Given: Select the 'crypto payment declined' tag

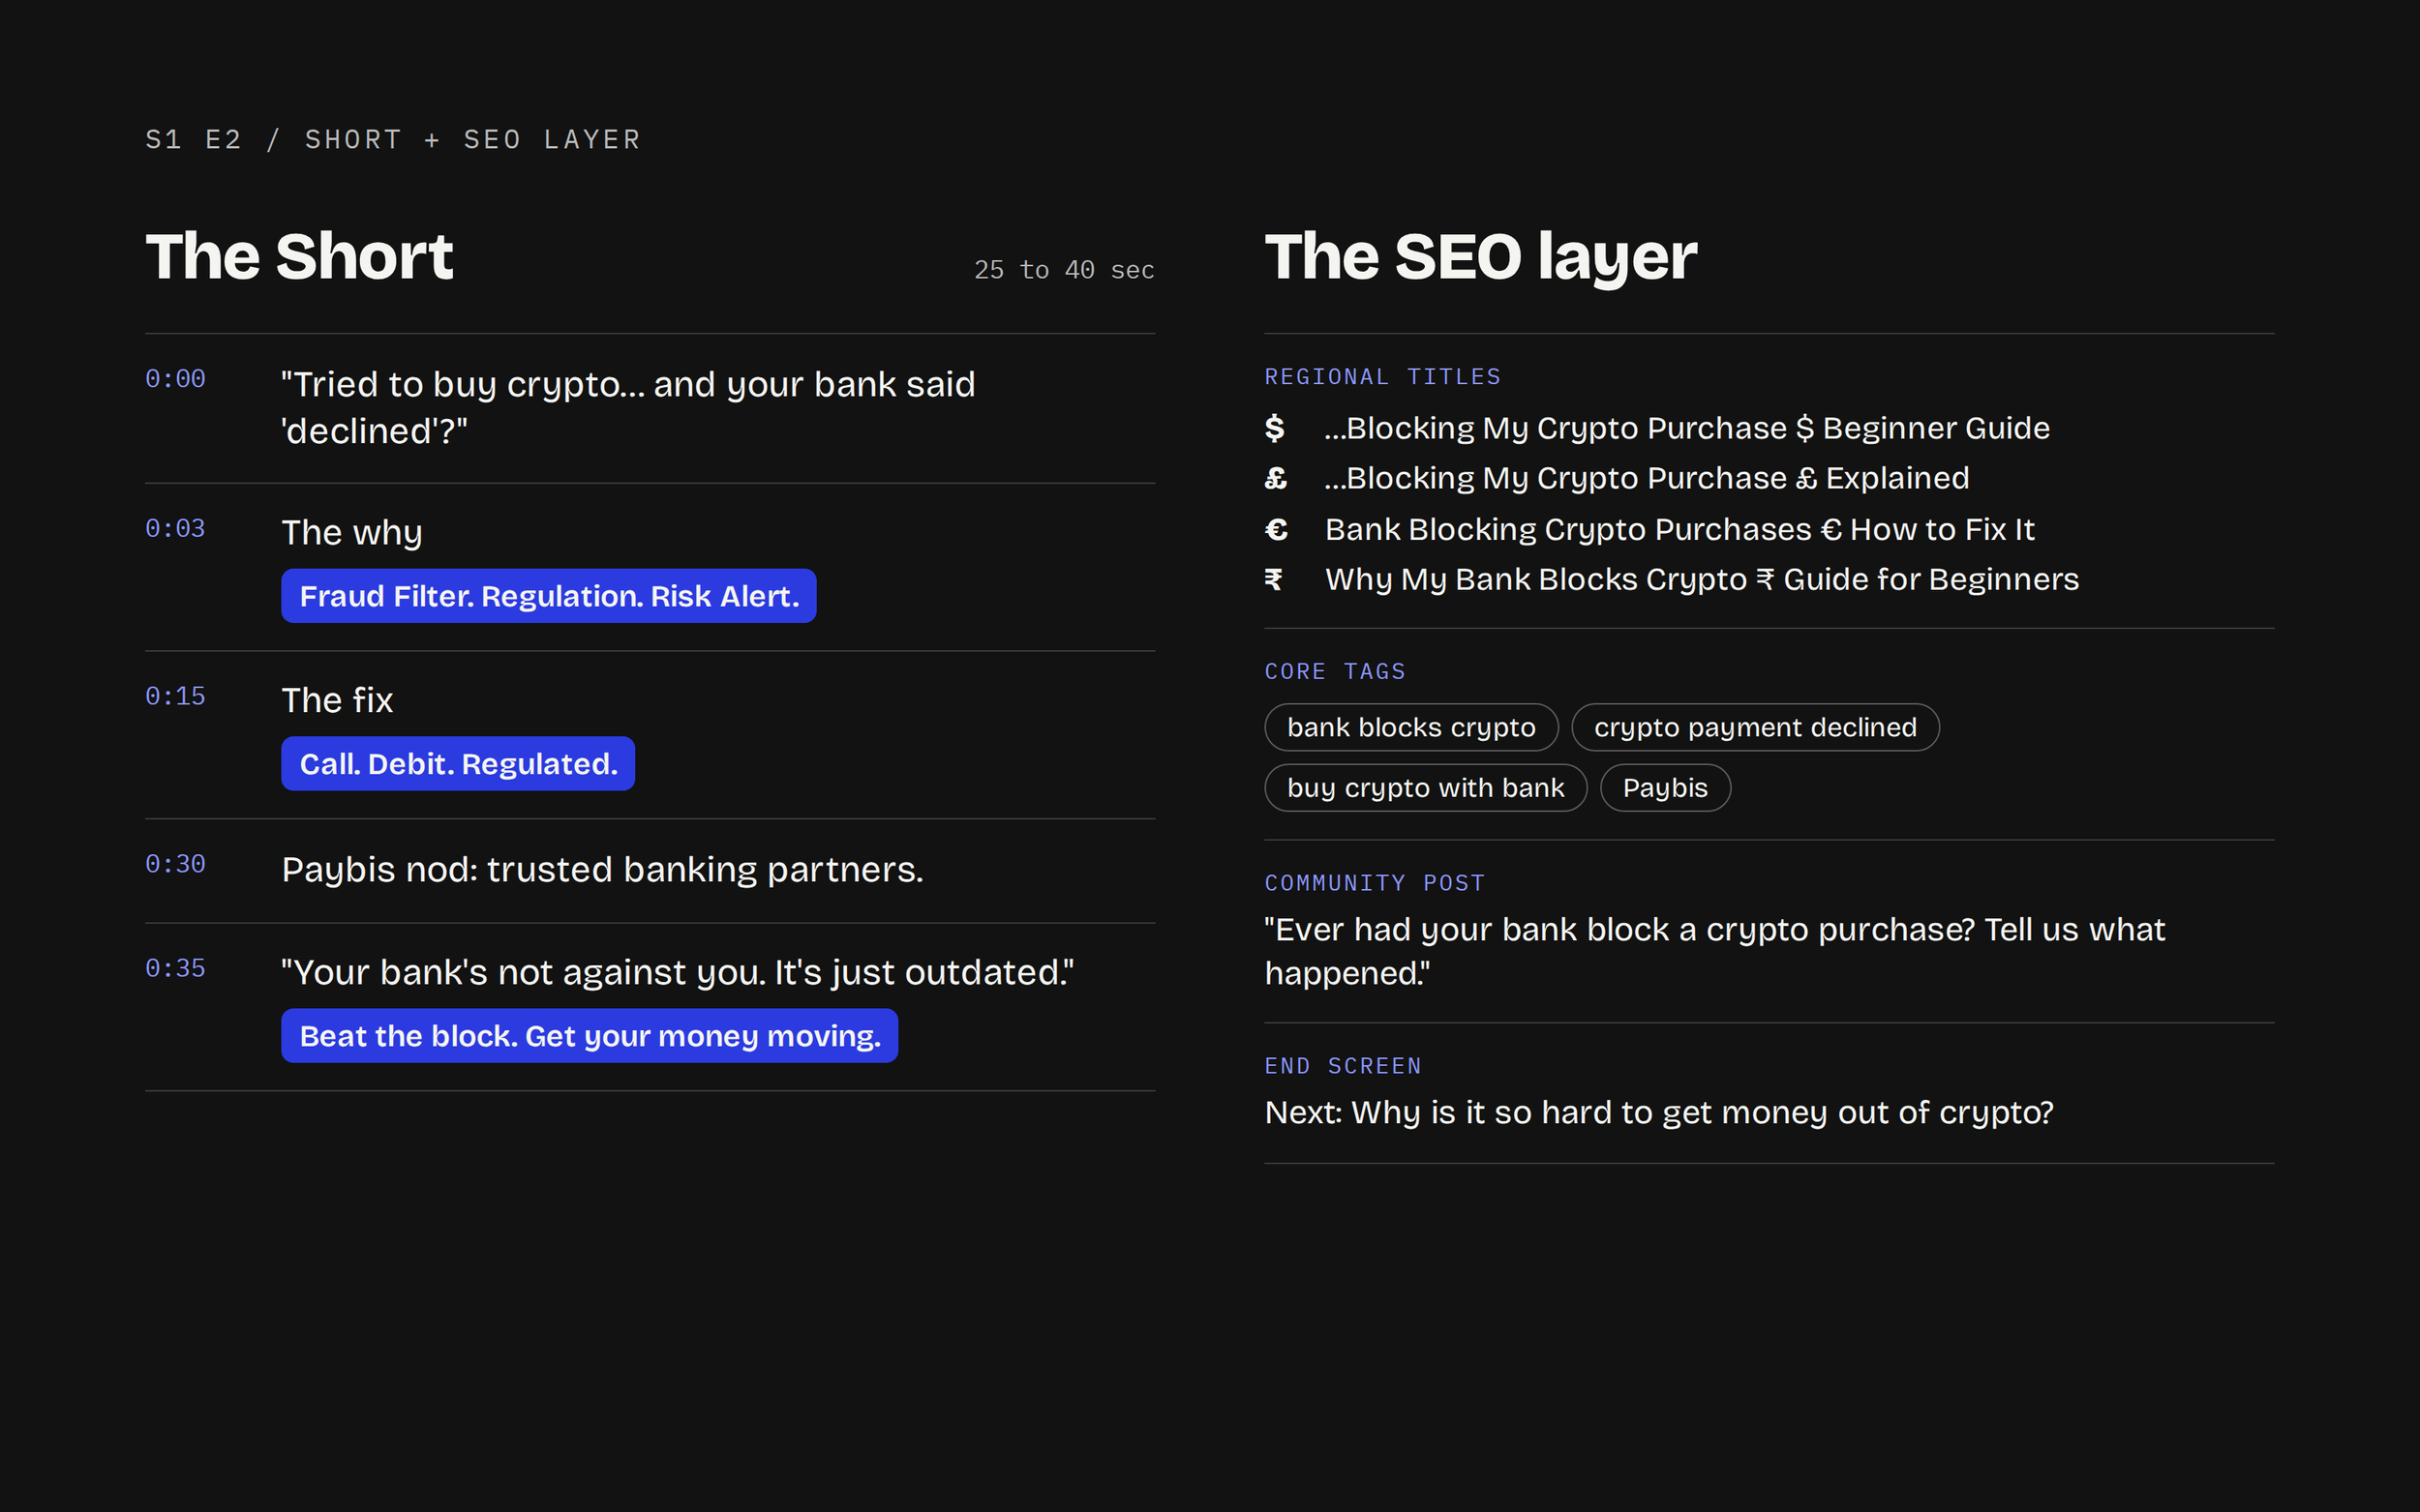Looking at the screenshot, I should (x=1755, y=727).
